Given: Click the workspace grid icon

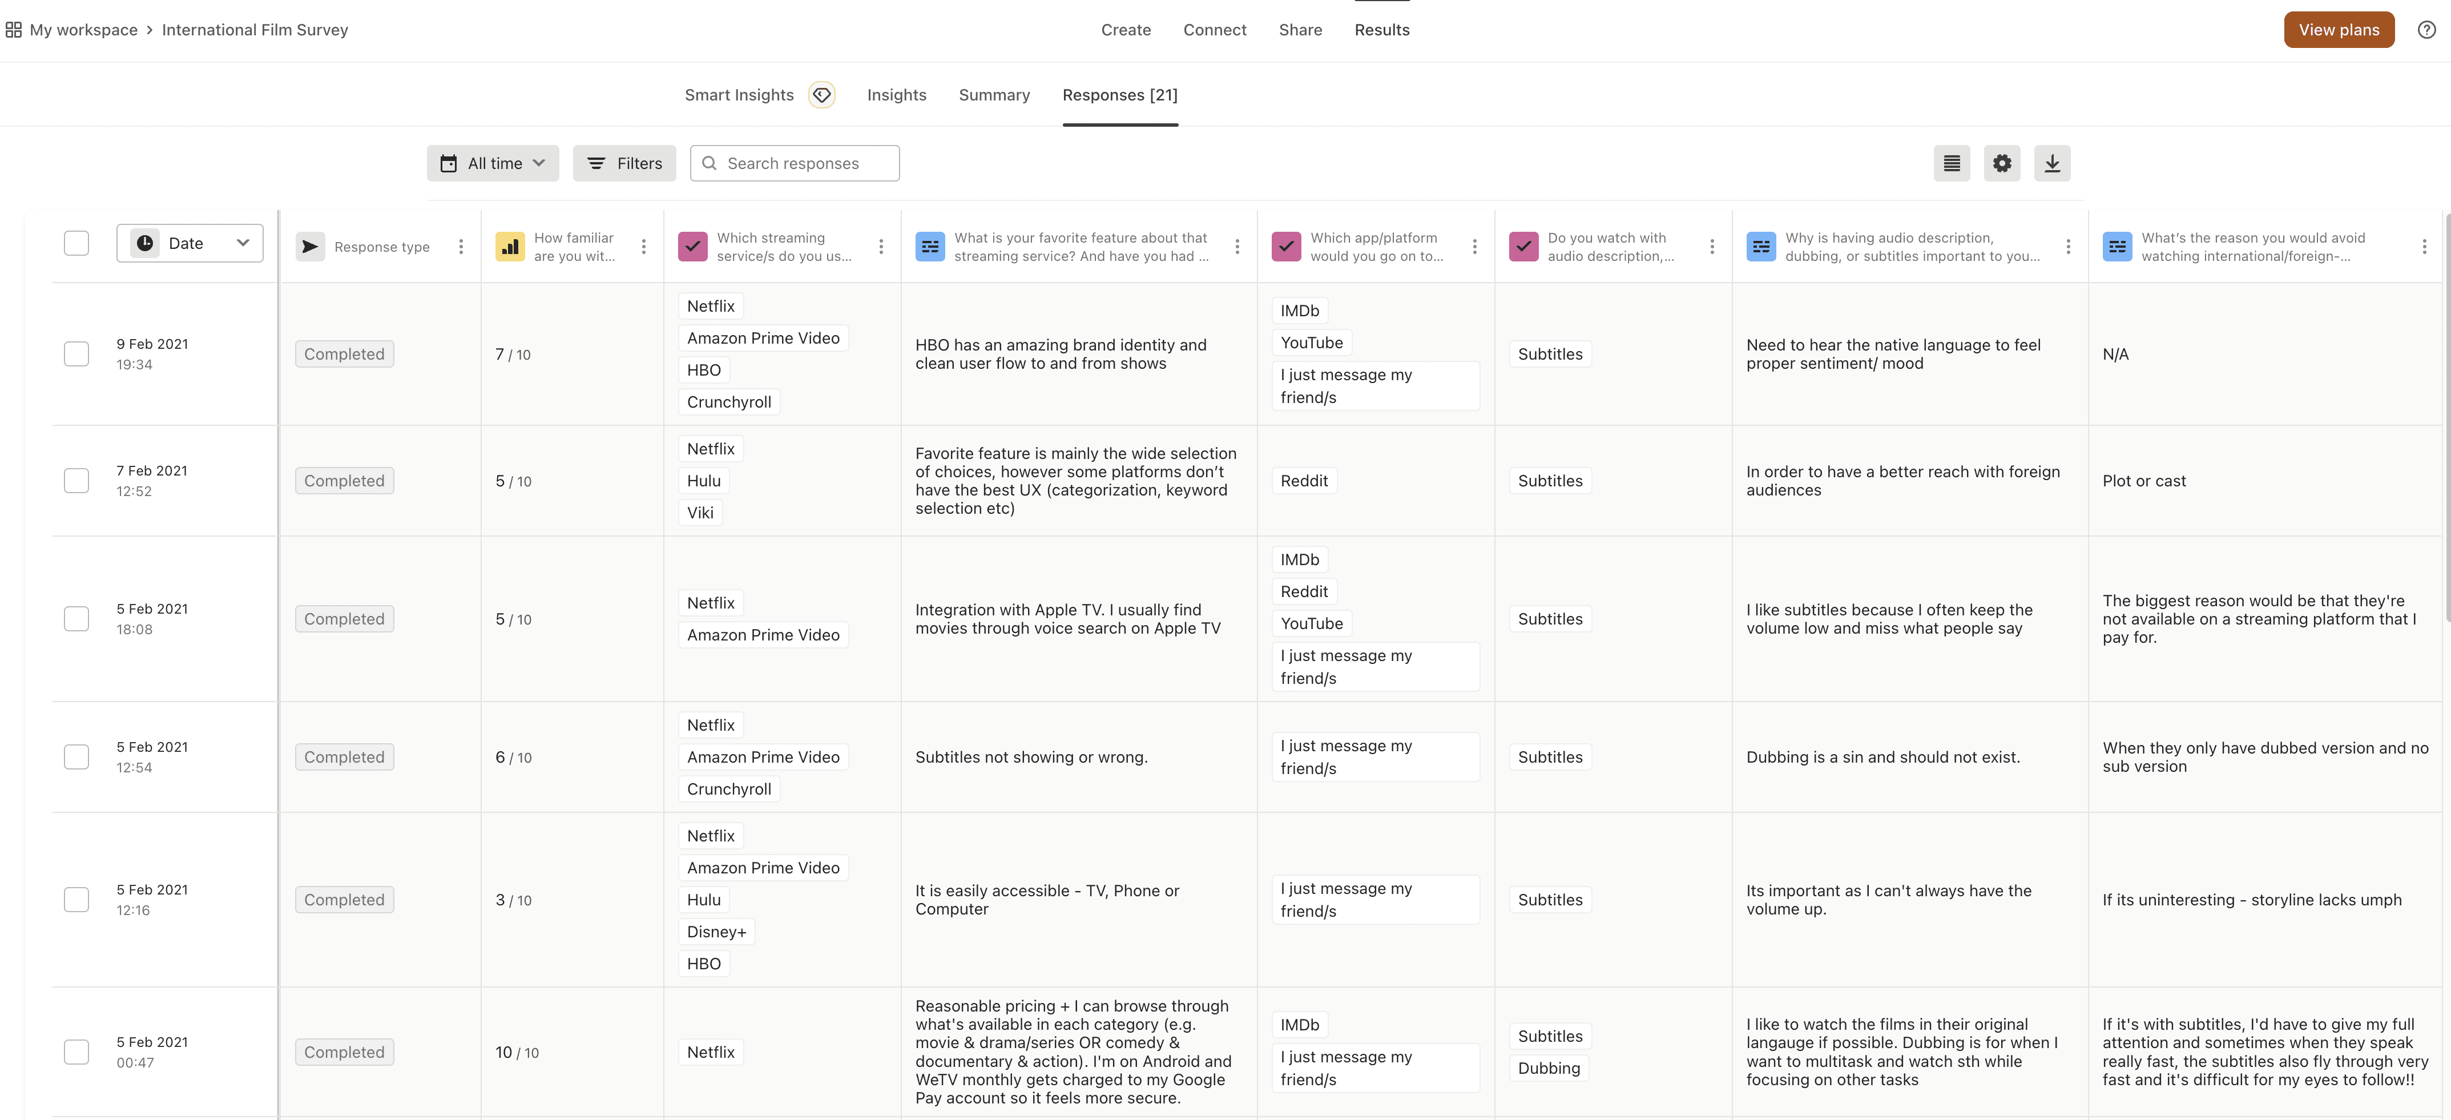Looking at the screenshot, I should pos(13,30).
